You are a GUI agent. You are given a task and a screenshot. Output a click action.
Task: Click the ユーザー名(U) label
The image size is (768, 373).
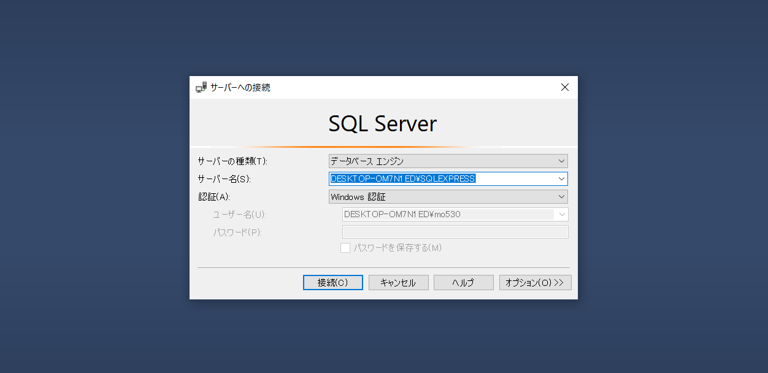pyautogui.click(x=239, y=215)
